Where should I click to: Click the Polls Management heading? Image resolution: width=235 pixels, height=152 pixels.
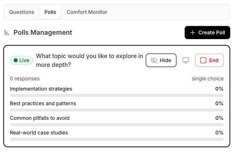[43, 33]
